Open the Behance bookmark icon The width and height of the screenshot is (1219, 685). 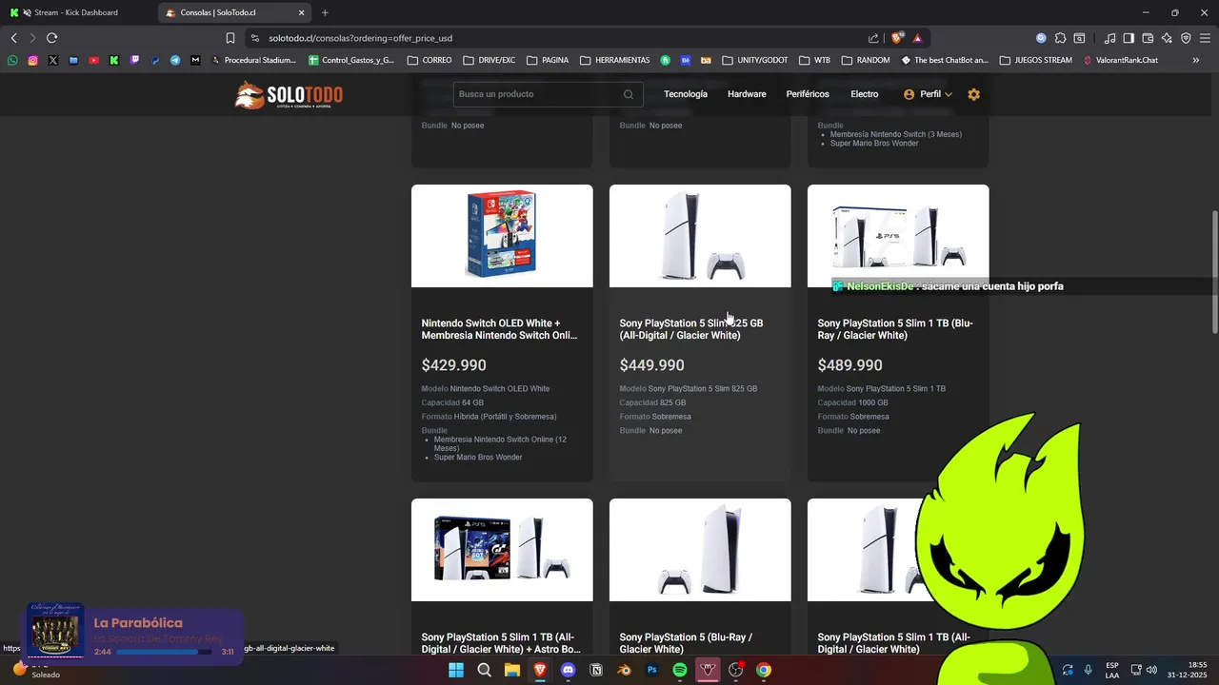686,60
